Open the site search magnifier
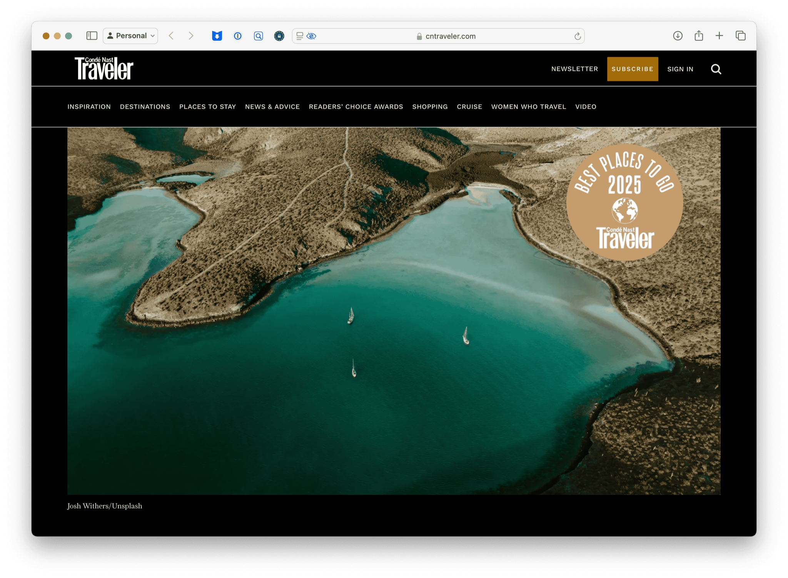Viewport: 788px width, 578px height. [x=716, y=69]
